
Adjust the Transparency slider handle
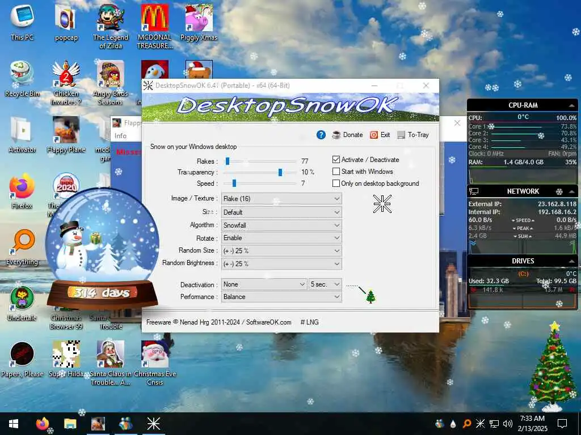pos(280,172)
